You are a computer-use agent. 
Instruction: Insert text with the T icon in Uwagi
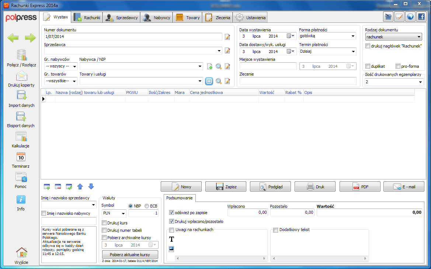click(x=171, y=239)
